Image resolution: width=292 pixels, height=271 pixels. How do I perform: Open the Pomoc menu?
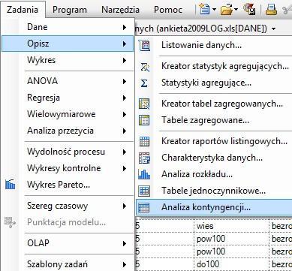168,10
